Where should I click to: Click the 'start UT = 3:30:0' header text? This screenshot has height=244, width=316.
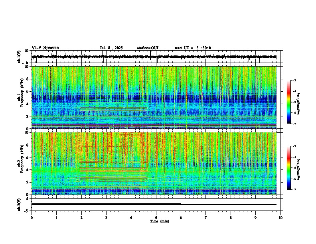193,48
